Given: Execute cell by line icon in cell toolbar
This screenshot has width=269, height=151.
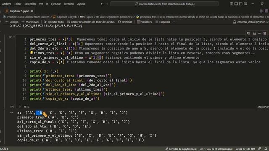Looking at the screenshot, I should coord(248,34).
